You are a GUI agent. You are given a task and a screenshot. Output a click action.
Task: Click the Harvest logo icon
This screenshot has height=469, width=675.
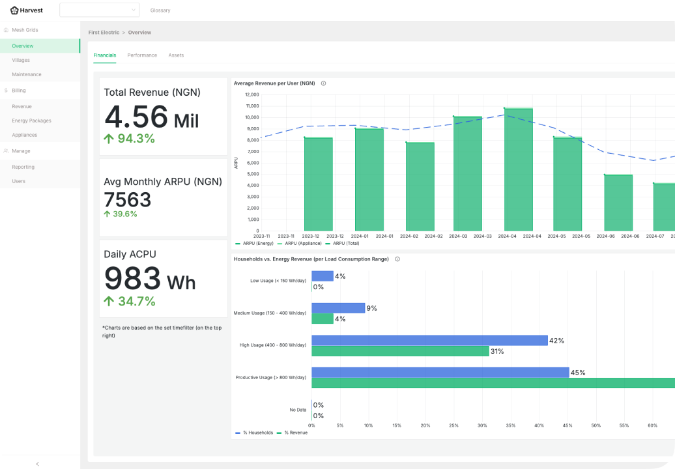(x=14, y=10)
